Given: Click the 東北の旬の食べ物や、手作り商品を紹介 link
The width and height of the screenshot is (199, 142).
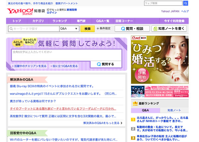Looking at the screenshot, I should click(31, 3).
